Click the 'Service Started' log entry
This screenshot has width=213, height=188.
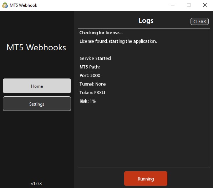click(95, 59)
